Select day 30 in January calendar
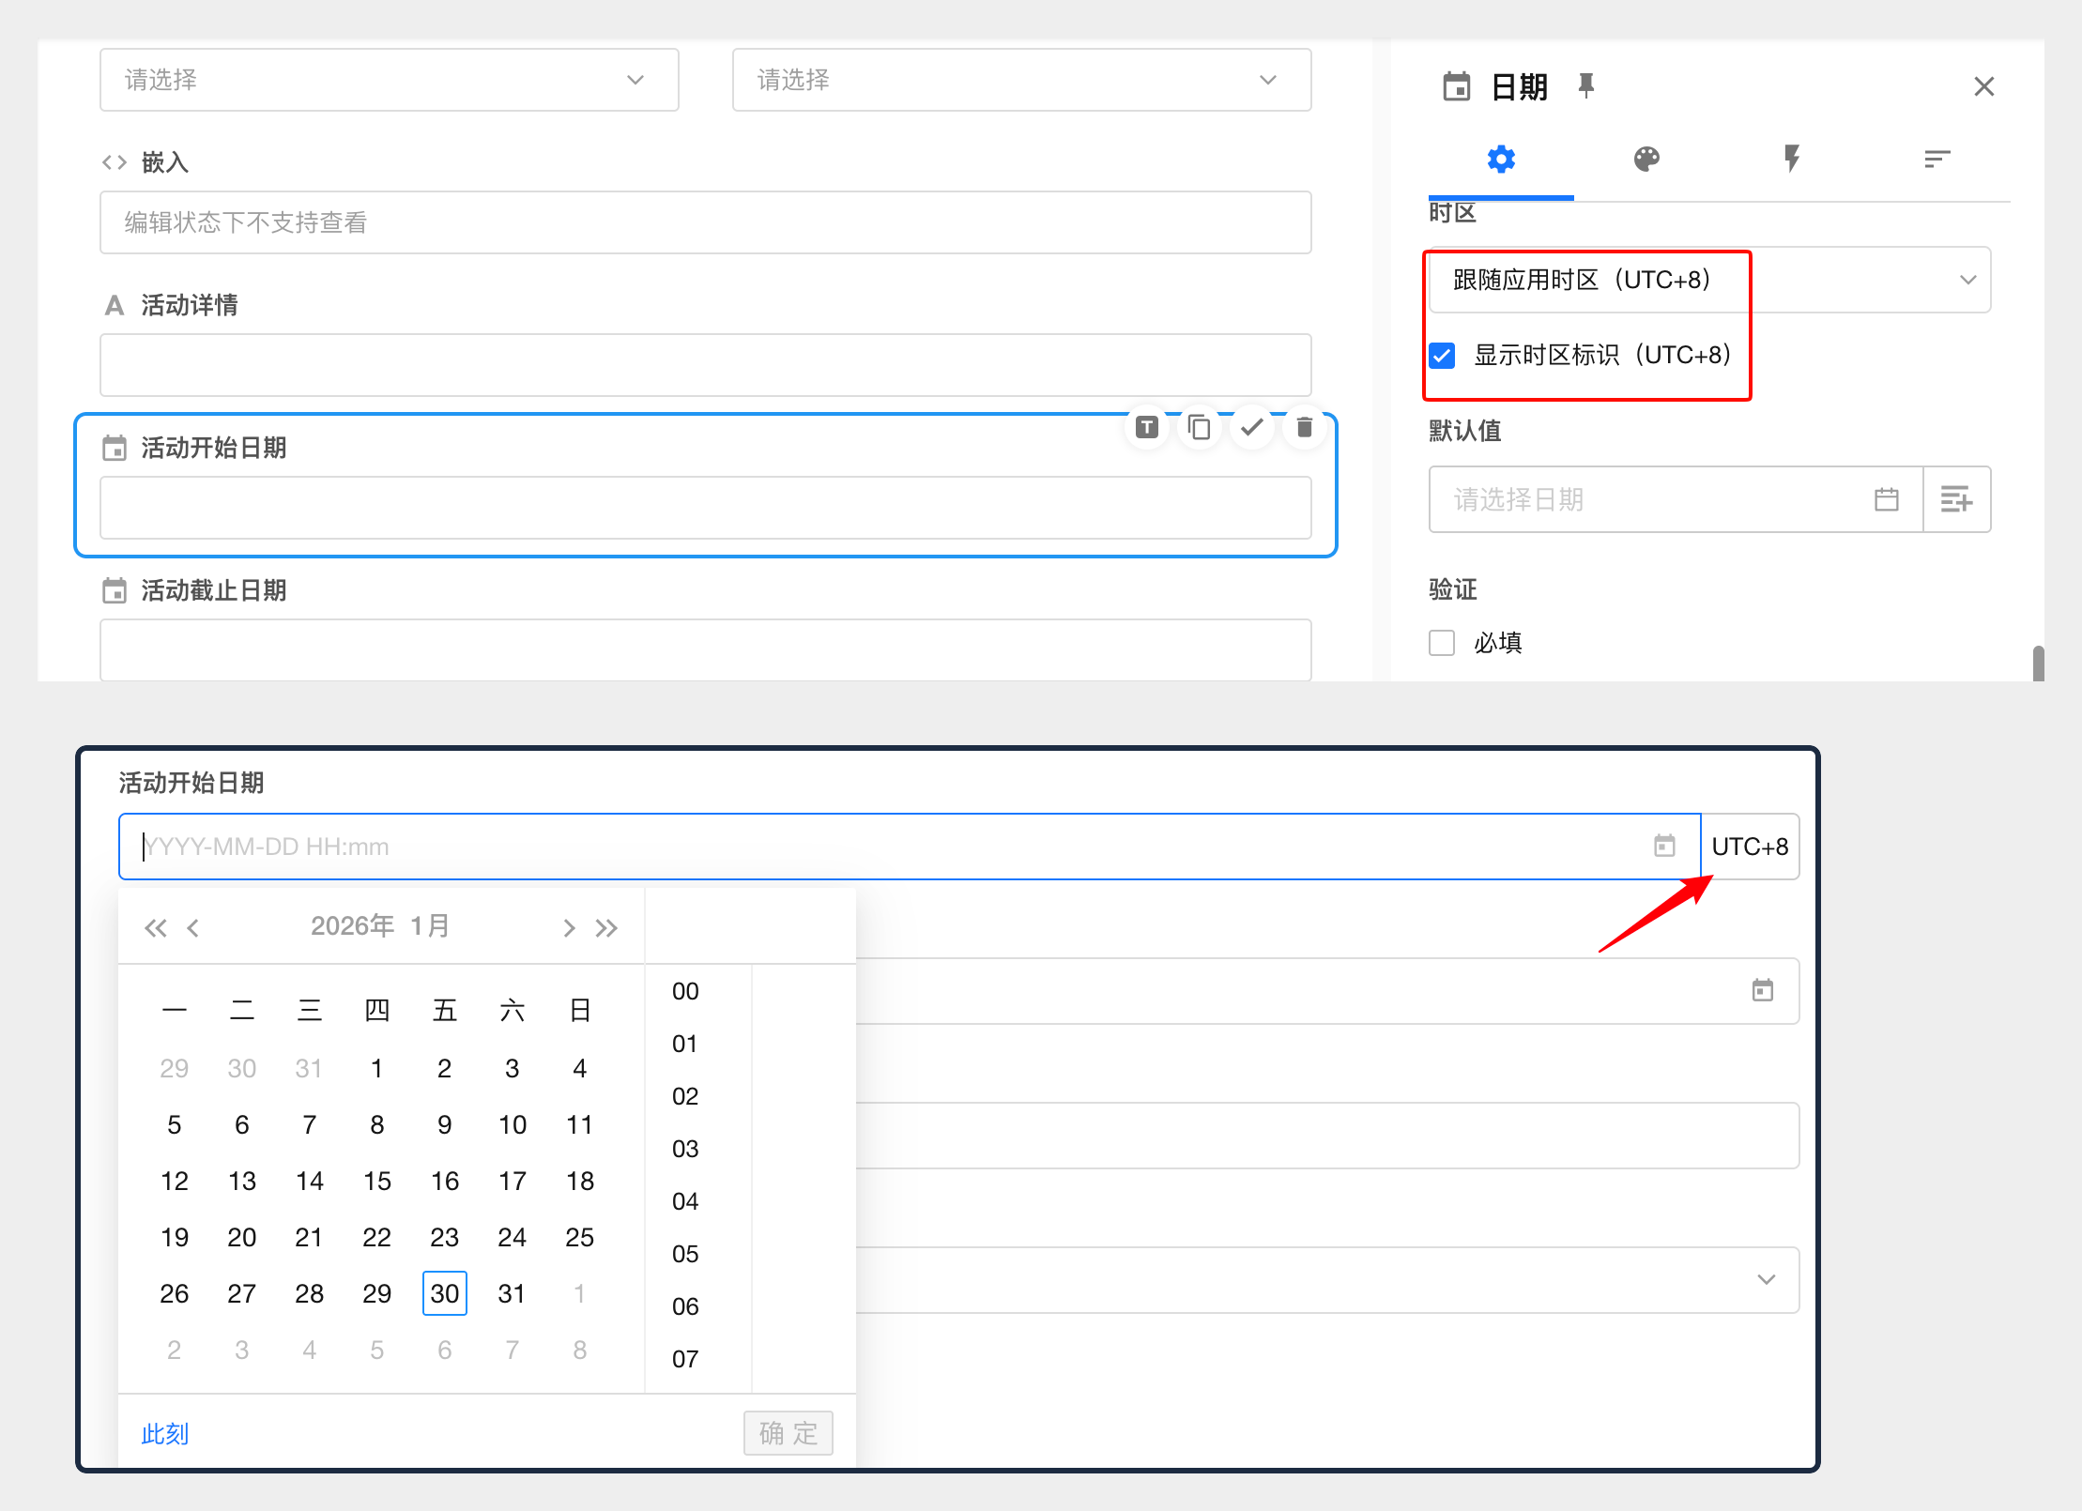 (445, 1293)
